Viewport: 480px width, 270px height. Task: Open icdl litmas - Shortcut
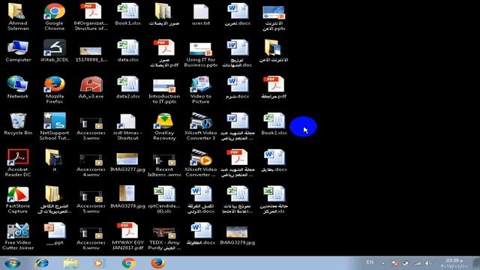tap(127, 127)
